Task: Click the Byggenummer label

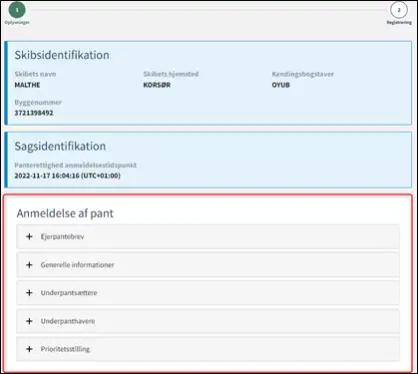Action: point(38,103)
